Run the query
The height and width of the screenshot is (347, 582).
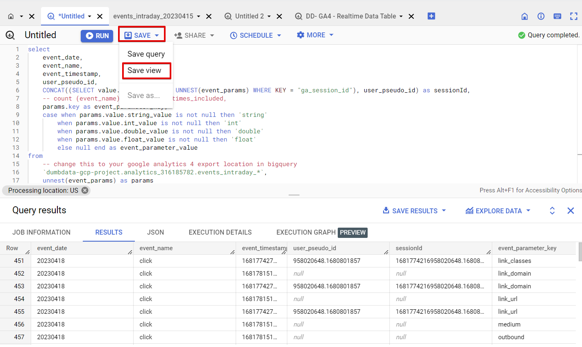point(97,36)
